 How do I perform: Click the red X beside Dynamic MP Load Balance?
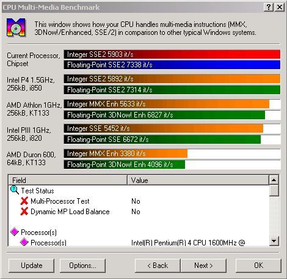pos(24,211)
